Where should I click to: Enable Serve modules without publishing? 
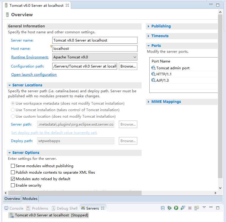pos(13,166)
